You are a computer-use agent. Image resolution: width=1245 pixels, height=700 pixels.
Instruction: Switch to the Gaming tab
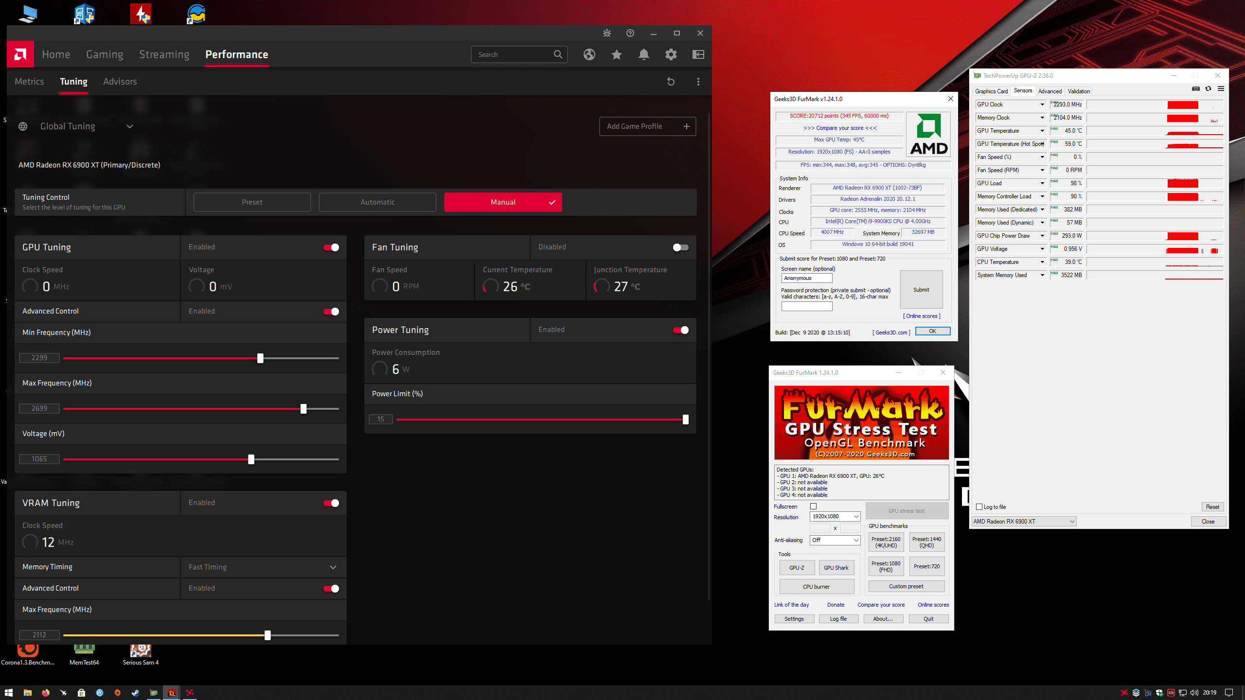click(x=105, y=54)
